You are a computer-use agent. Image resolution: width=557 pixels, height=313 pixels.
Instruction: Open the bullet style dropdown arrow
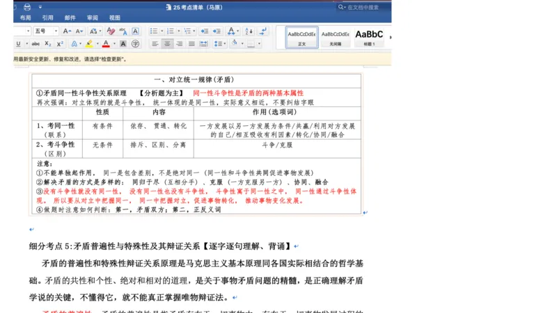(x=162, y=31)
